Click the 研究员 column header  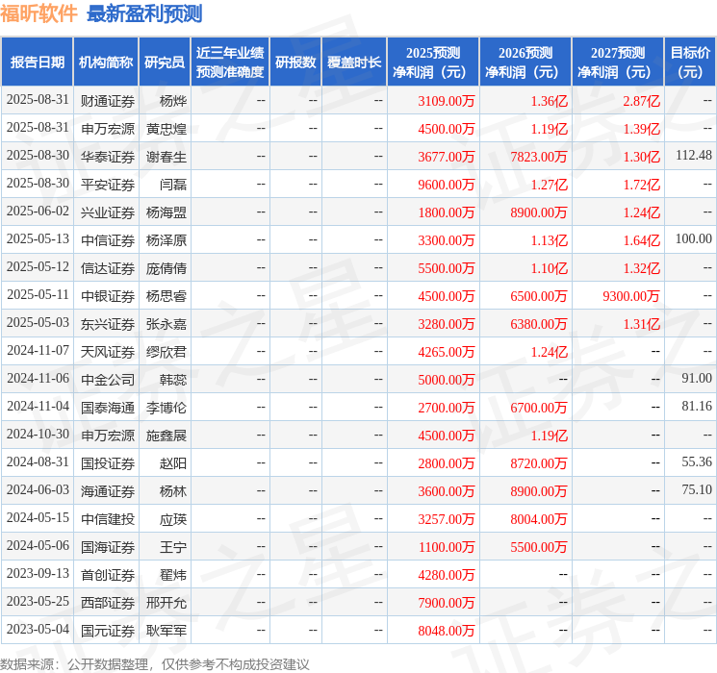click(x=165, y=62)
